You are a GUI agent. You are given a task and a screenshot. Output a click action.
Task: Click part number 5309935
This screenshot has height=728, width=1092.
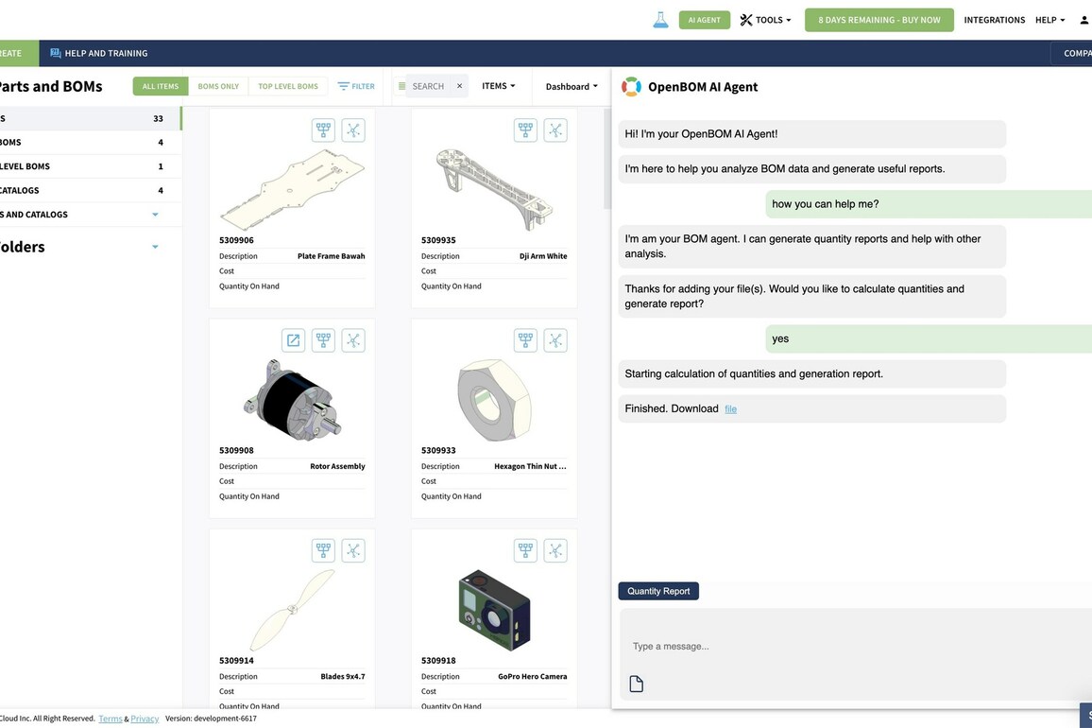[x=438, y=240]
